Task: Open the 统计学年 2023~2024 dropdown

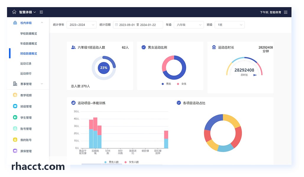Action: tap(82, 25)
